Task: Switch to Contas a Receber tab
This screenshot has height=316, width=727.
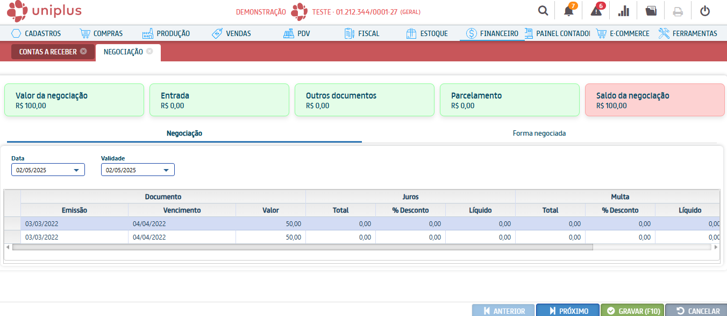Action: pyautogui.click(x=48, y=52)
